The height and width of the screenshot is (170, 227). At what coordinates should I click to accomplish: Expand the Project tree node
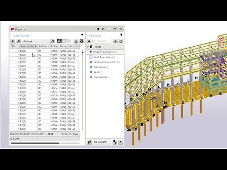click(88, 47)
